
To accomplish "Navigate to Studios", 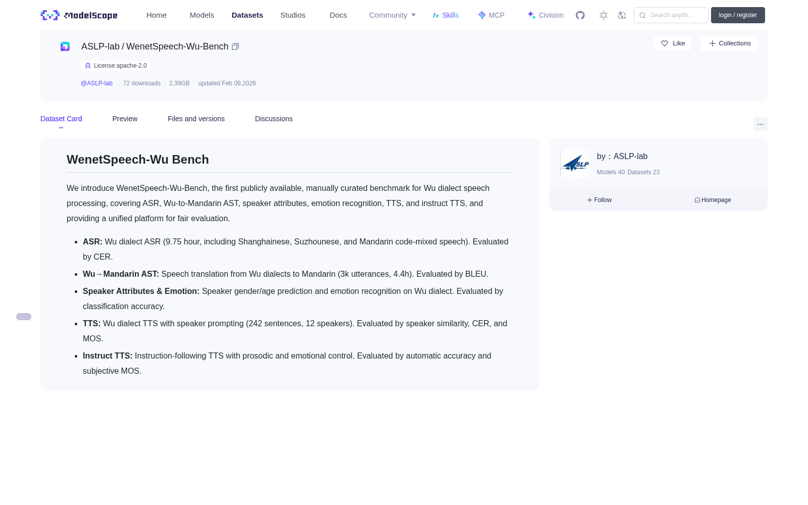I will pyautogui.click(x=293, y=15).
